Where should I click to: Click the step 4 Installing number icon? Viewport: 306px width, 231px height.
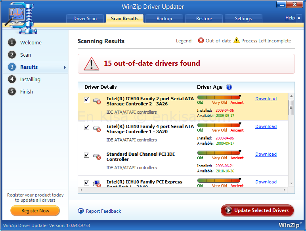coord(12,79)
